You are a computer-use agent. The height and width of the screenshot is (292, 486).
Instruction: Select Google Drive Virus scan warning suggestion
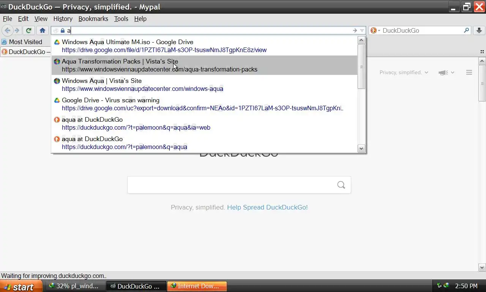[x=204, y=104]
